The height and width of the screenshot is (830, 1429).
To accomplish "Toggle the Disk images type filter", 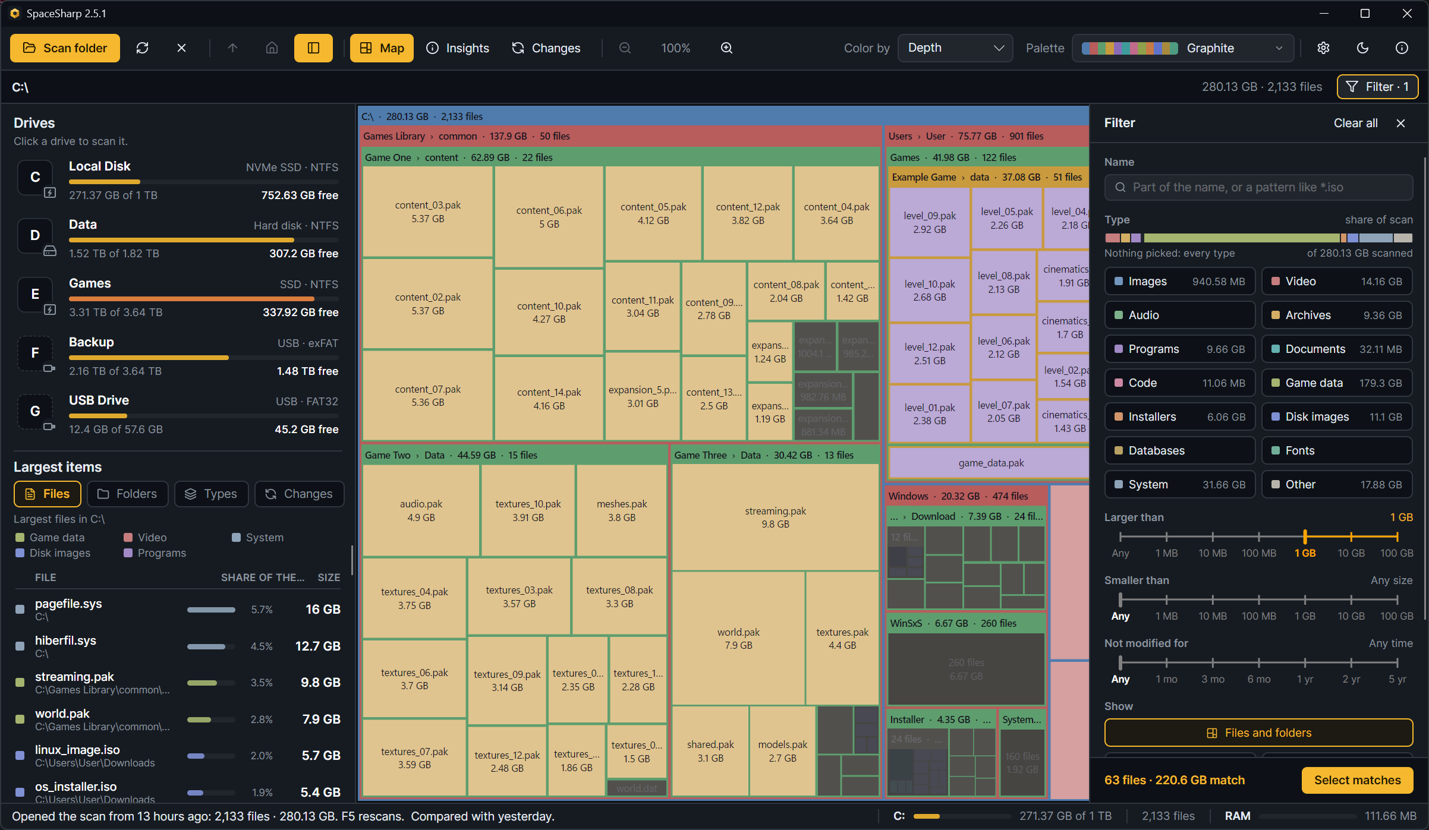I will click(1337, 417).
